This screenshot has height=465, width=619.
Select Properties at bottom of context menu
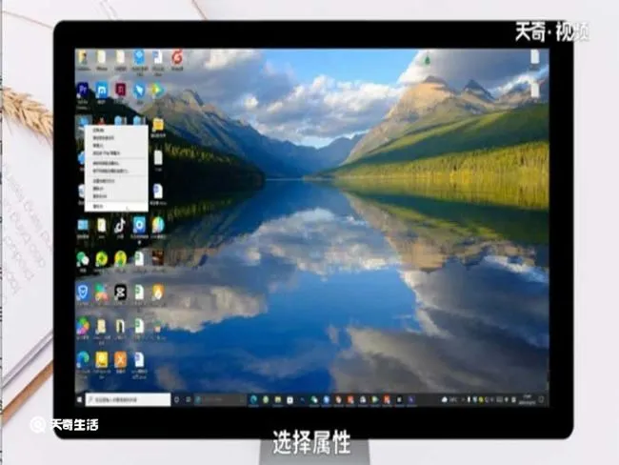[x=98, y=206]
